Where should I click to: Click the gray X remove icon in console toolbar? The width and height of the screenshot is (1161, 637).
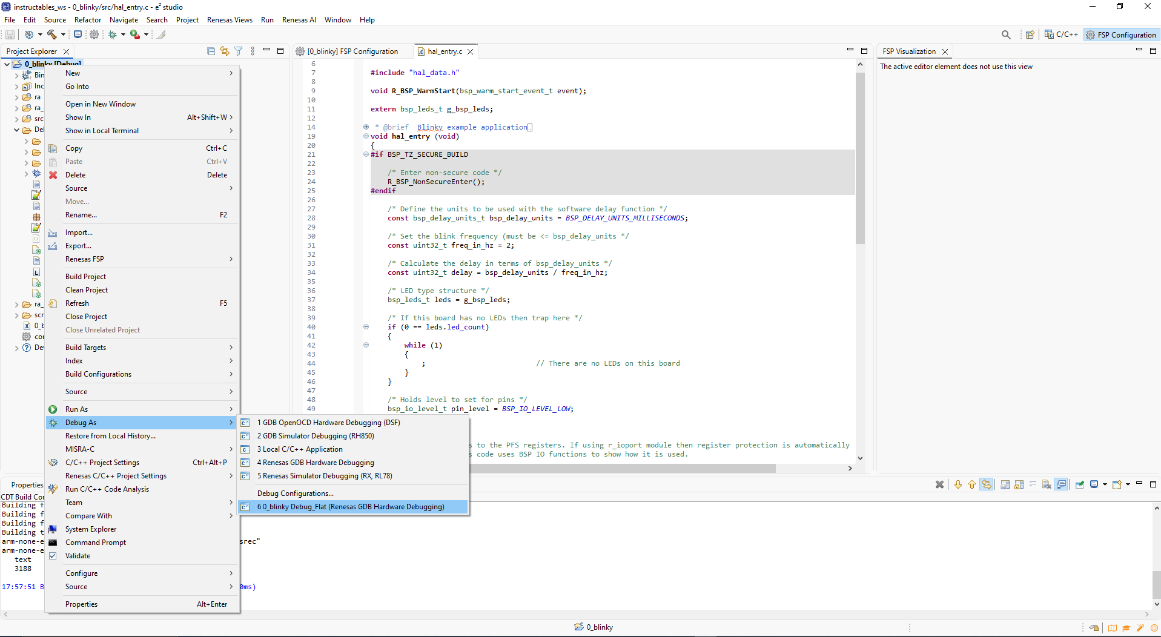click(x=939, y=484)
